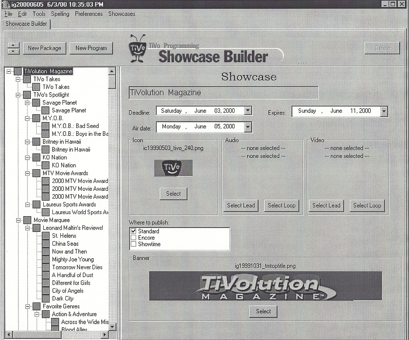This screenshot has height=340, width=409.
Task: Open the Air date dropdown
Action: (248, 127)
